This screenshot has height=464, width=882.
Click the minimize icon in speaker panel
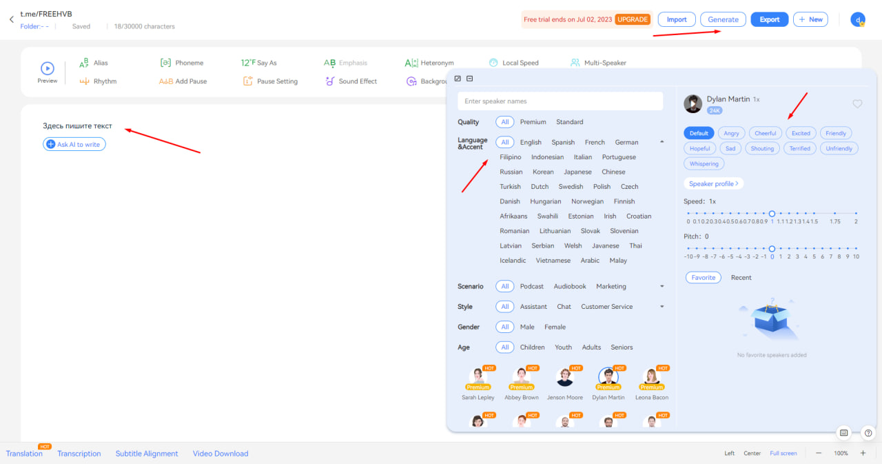(470, 79)
